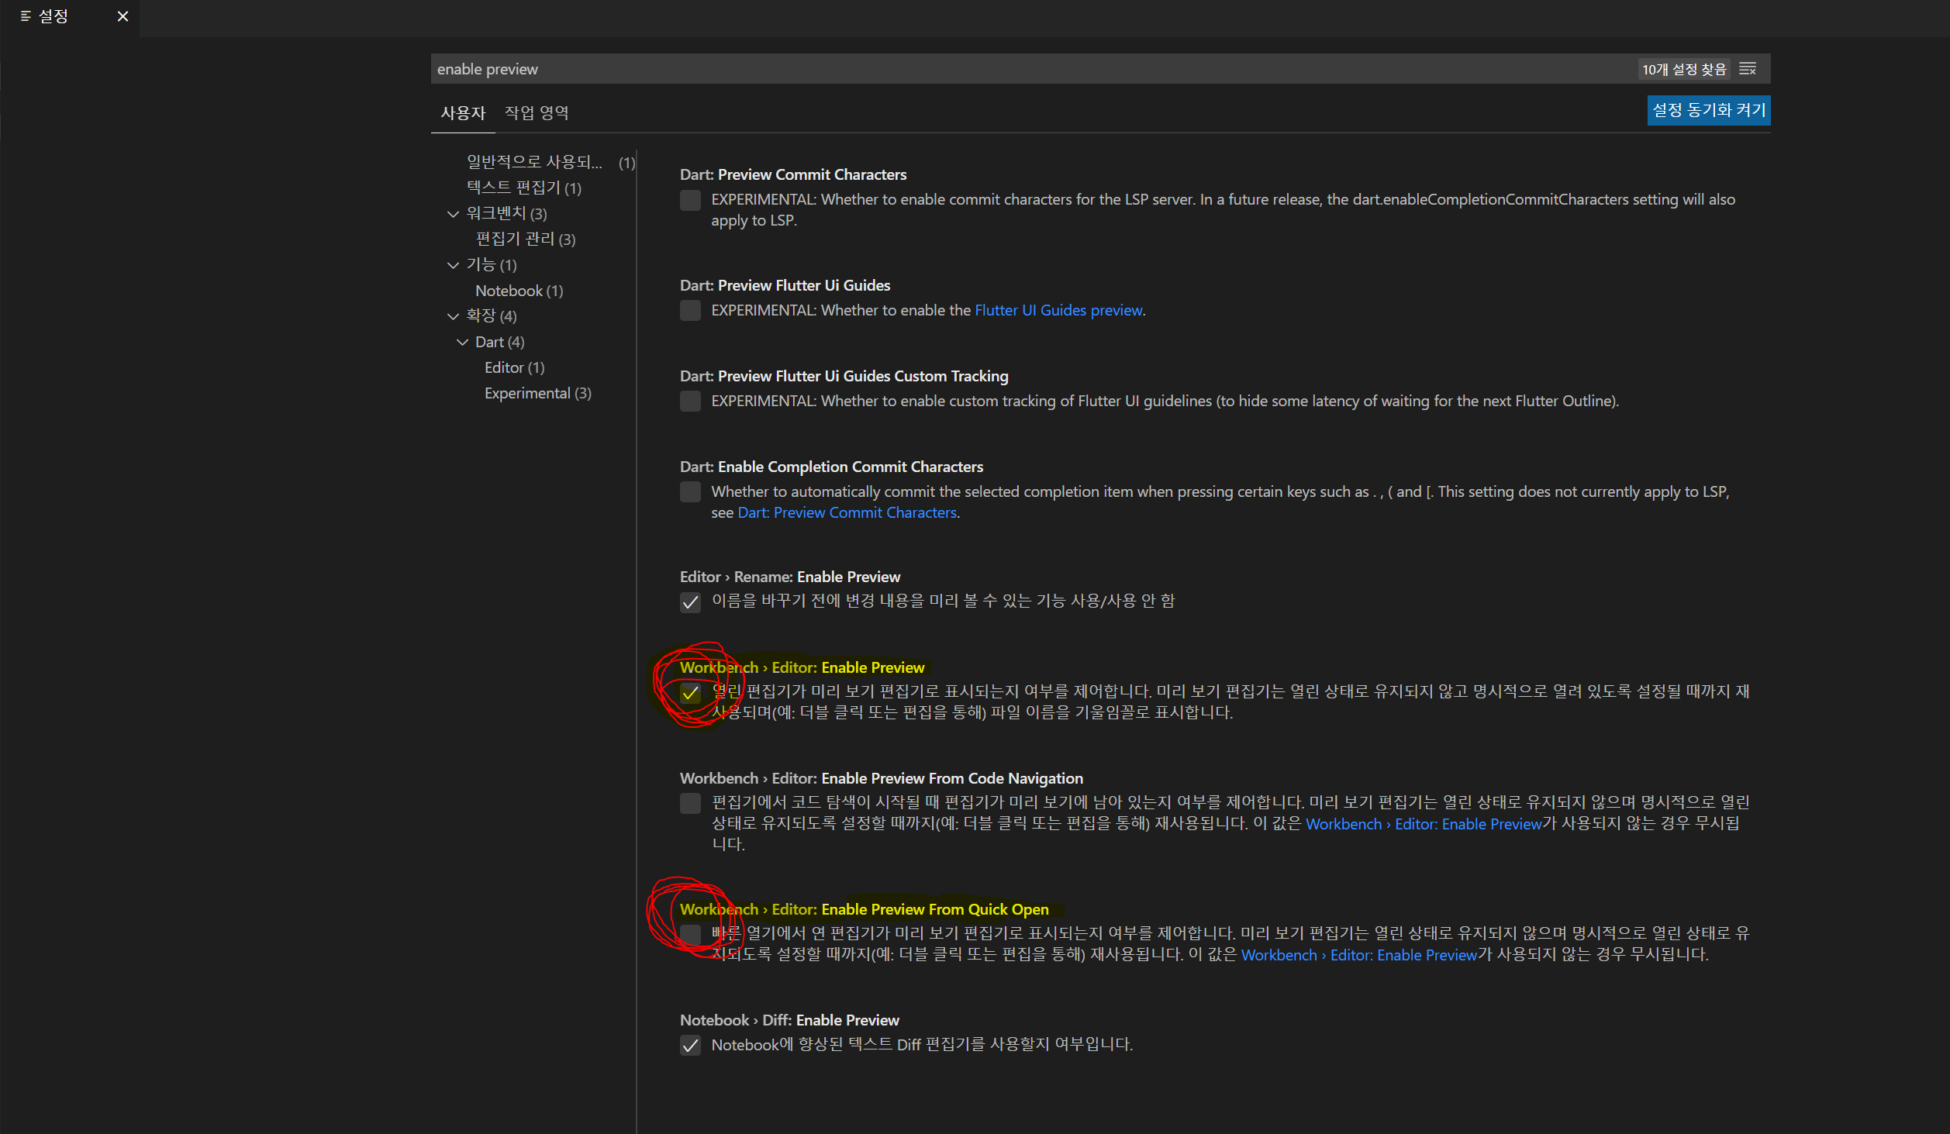Open the Flutter UI Guides preview link
1950x1134 pixels.
[x=1058, y=311]
